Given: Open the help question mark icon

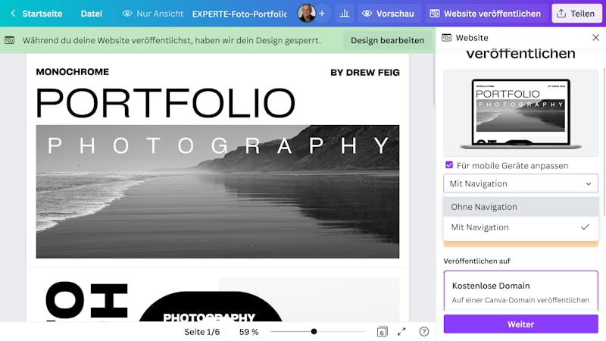Looking at the screenshot, I should coord(424,332).
